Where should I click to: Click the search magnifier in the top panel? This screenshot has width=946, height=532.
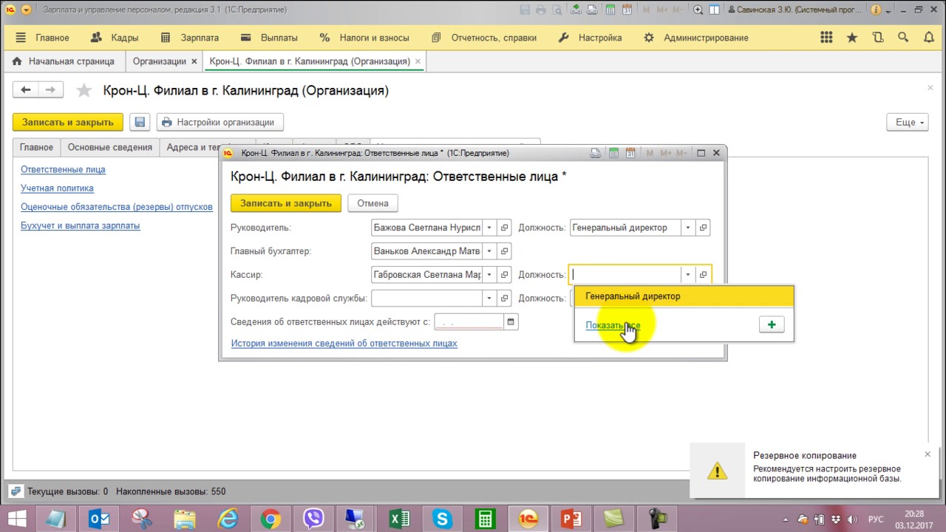pyautogui.click(x=903, y=38)
